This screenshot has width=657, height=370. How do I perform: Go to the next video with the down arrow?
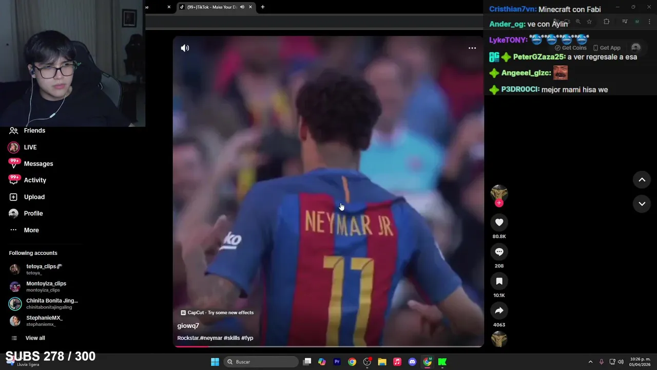[x=642, y=203]
